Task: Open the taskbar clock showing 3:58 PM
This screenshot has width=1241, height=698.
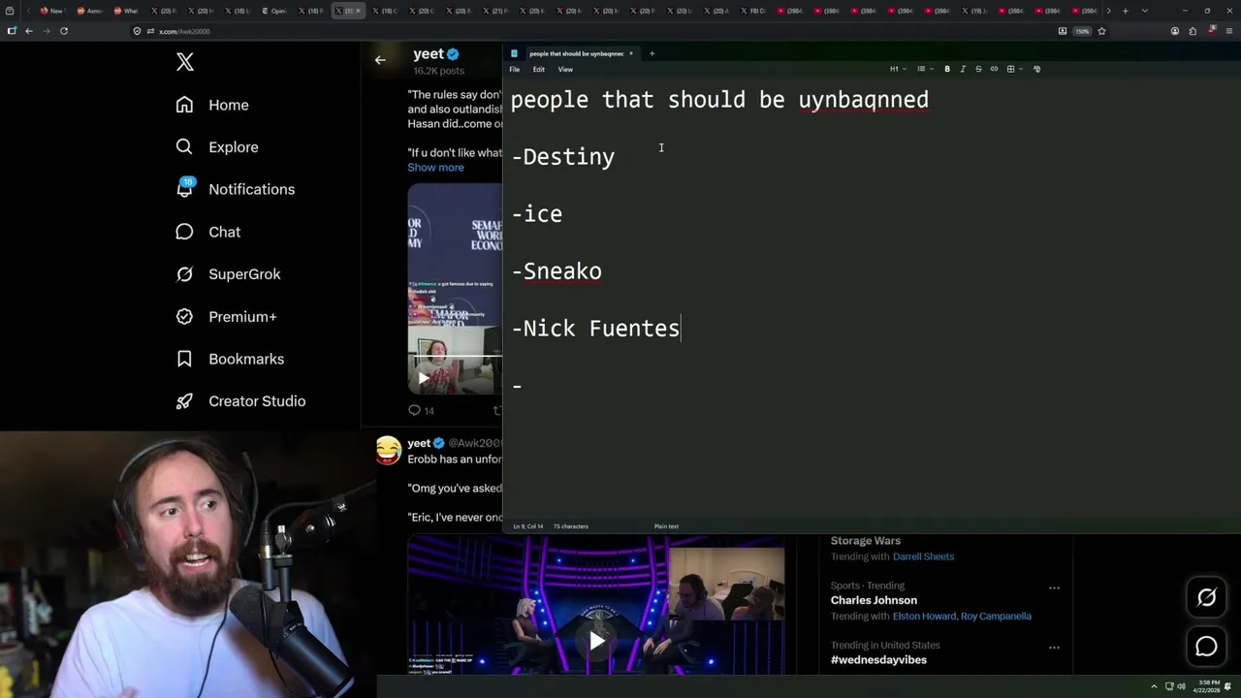Action: pos(1205,686)
